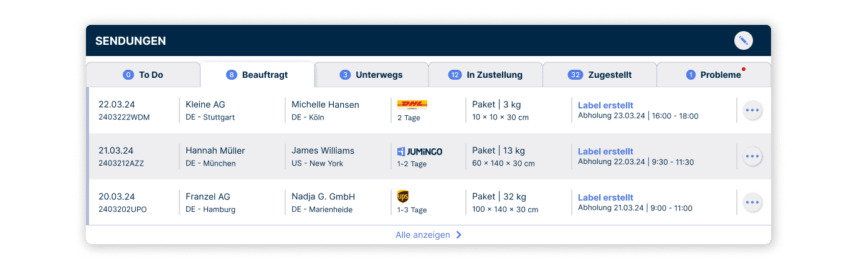Open the Unterwegs tab
Viewport: 857px width, 269px height.
371,75
